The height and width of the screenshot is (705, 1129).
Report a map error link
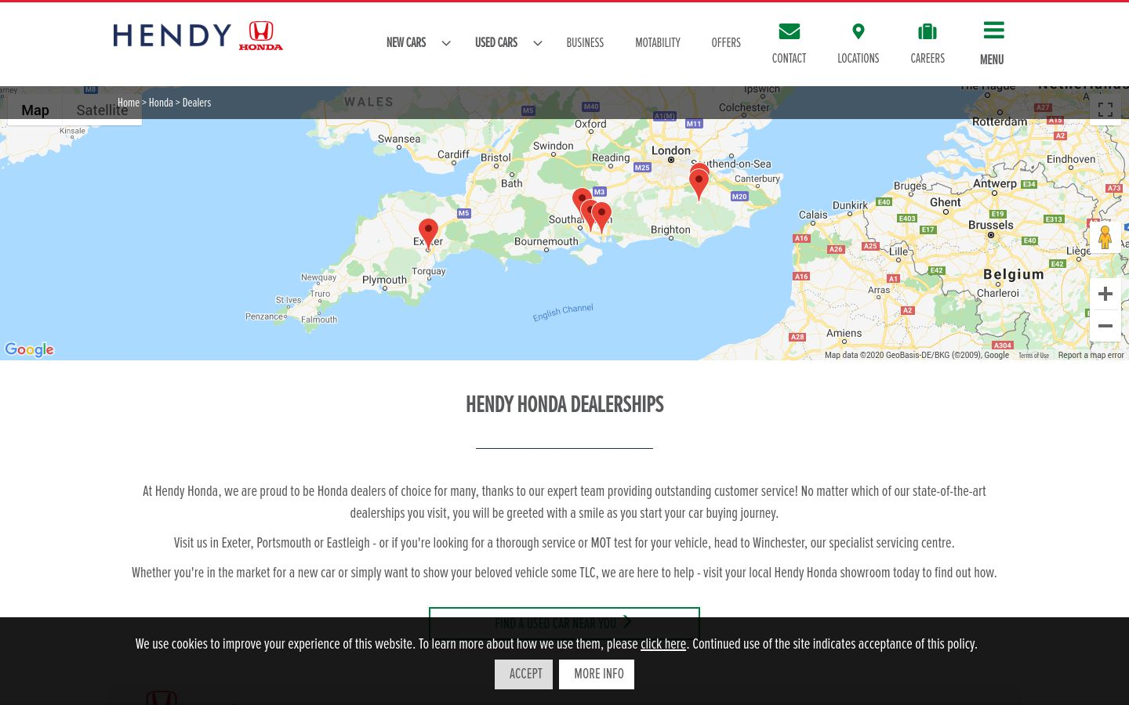tap(1091, 356)
